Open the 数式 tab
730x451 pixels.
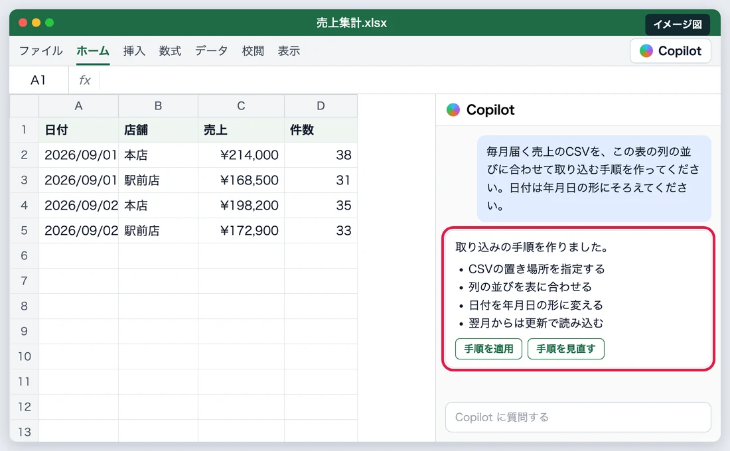click(170, 50)
